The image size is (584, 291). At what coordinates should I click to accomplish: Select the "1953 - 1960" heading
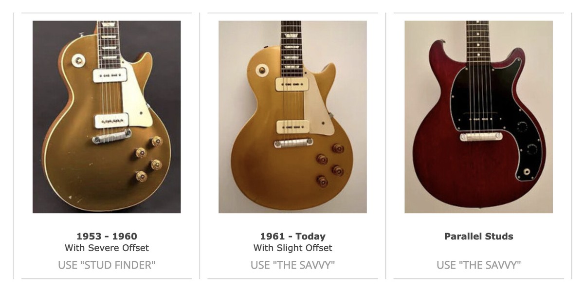tap(107, 236)
